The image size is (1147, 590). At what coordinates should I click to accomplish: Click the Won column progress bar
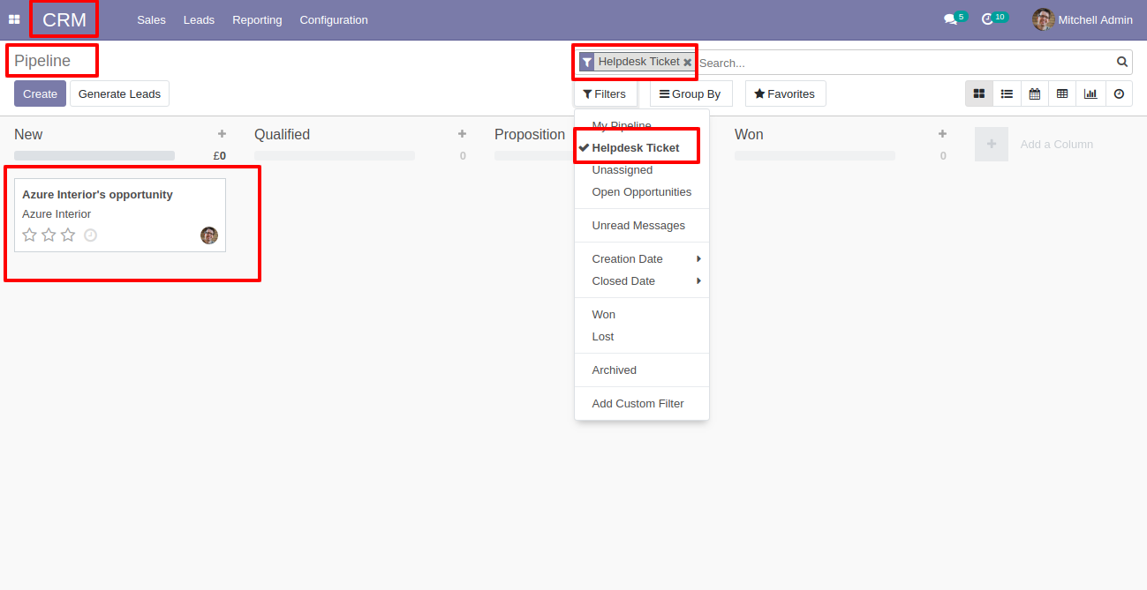(815, 155)
